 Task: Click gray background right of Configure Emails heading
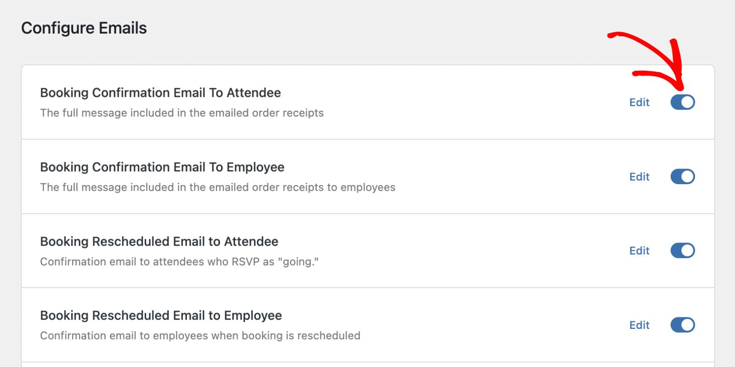[x=367, y=28]
